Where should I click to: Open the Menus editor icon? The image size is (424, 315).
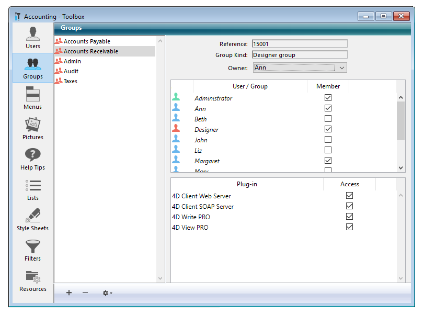[33, 98]
